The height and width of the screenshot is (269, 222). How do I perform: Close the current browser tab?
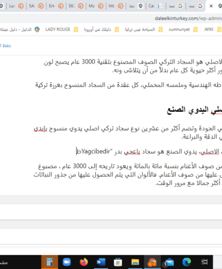coord(211,6)
